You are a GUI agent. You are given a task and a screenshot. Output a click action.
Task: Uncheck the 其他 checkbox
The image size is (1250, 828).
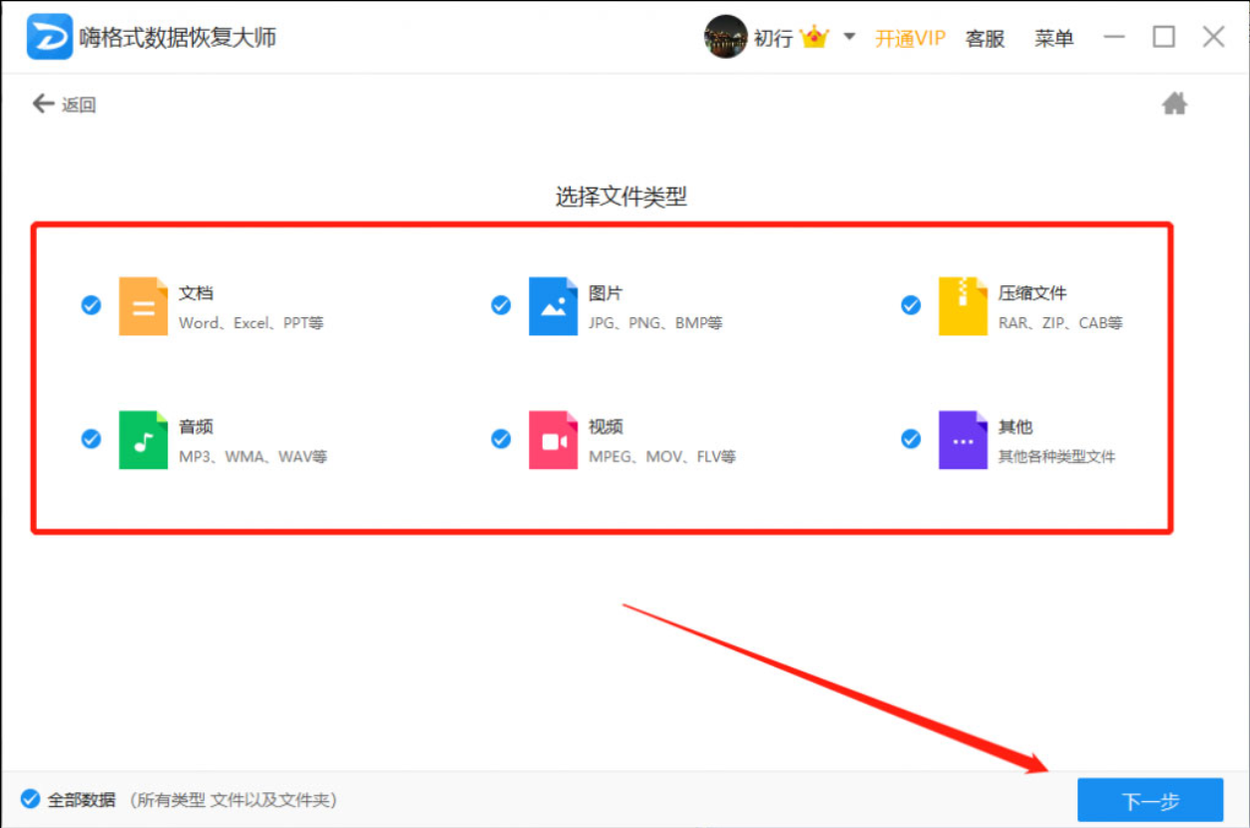pos(911,439)
